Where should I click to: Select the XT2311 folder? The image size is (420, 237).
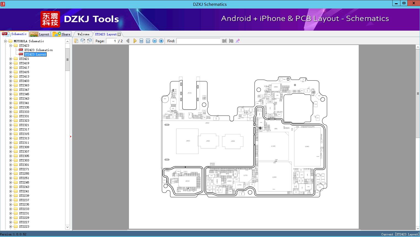pos(24,143)
